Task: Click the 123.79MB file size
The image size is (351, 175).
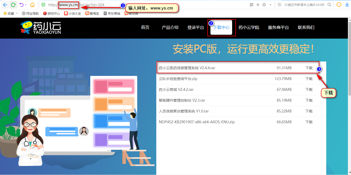Action: pos(283,79)
